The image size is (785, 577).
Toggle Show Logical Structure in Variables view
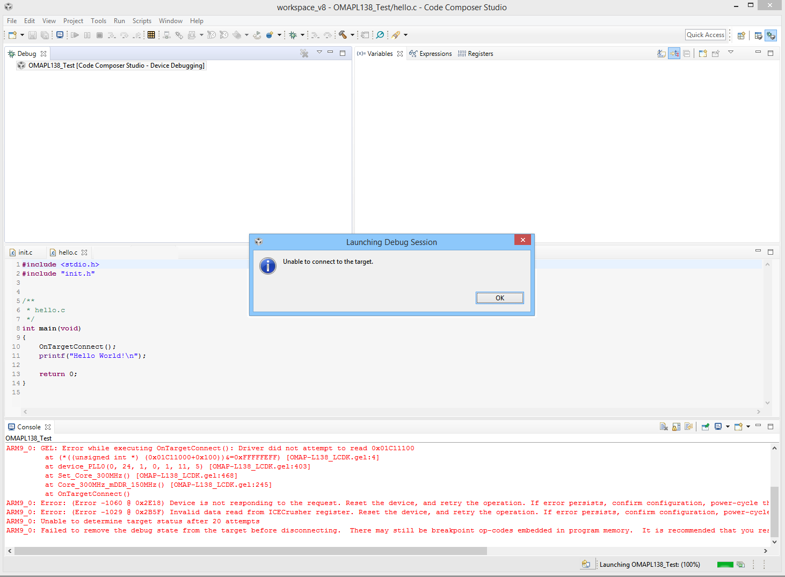(674, 54)
